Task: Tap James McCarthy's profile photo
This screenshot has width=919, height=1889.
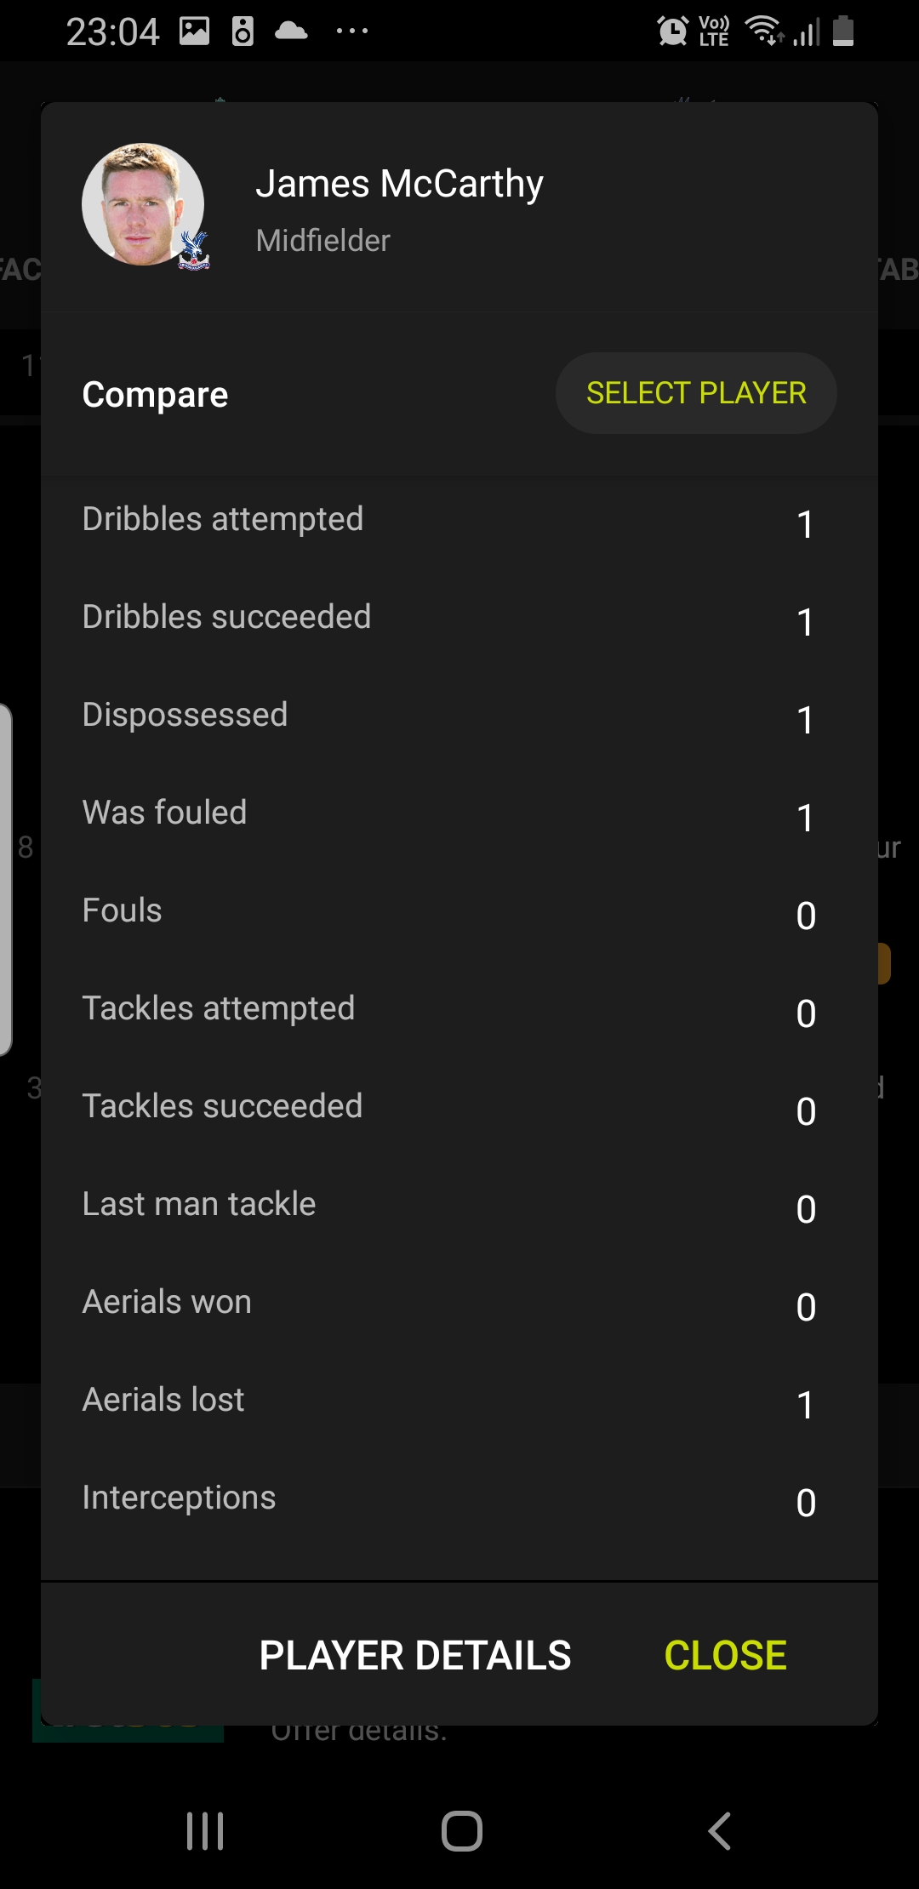Action: pyautogui.click(x=142, y=203)
